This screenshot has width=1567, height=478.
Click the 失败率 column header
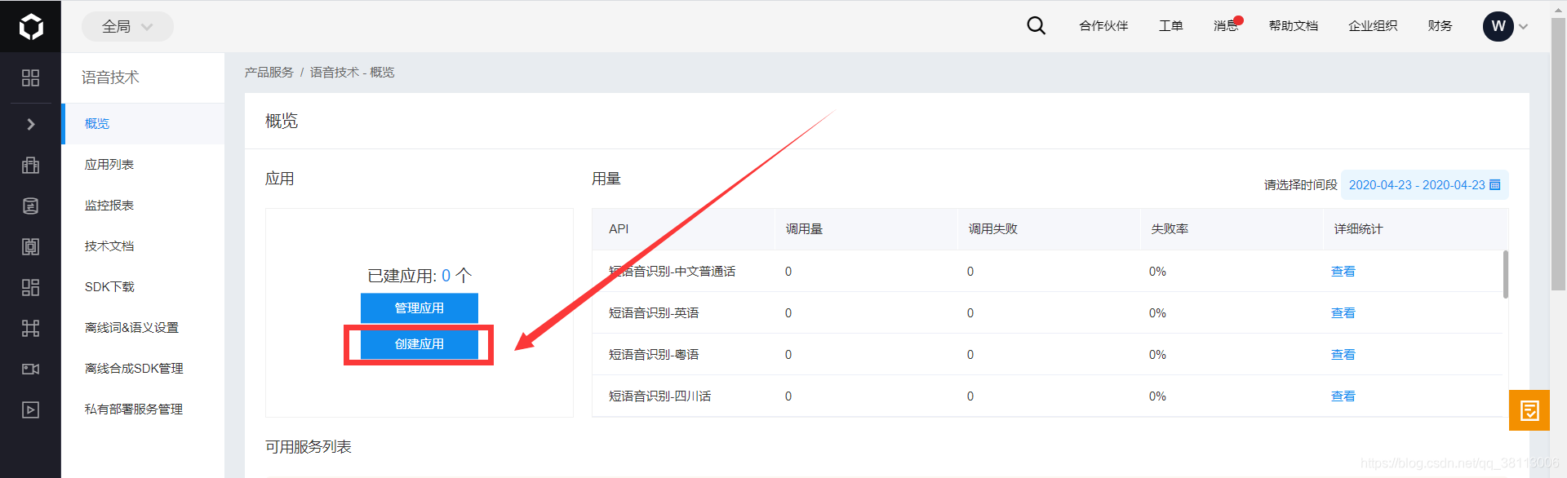[1170, 229]
